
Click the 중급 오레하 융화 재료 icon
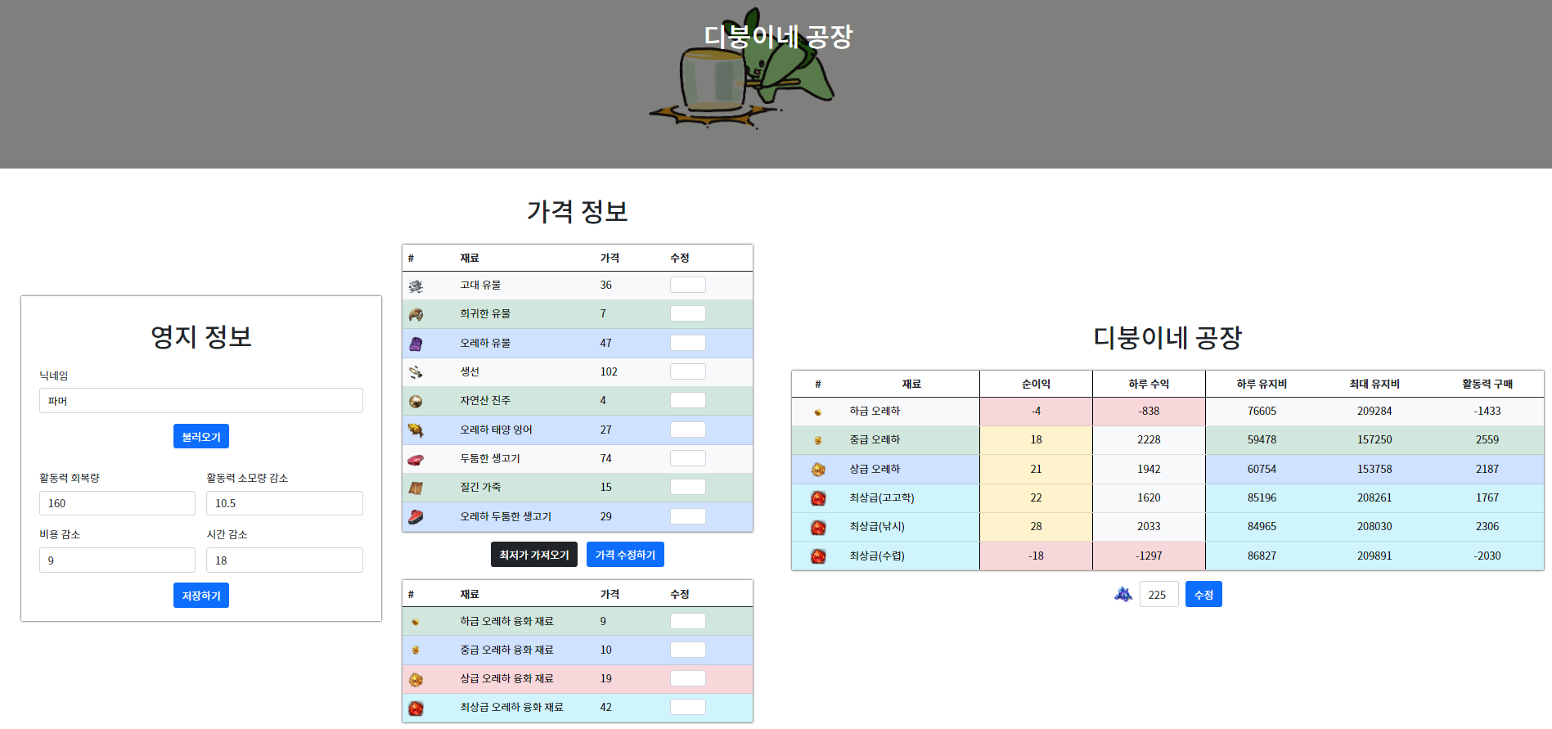416,650
